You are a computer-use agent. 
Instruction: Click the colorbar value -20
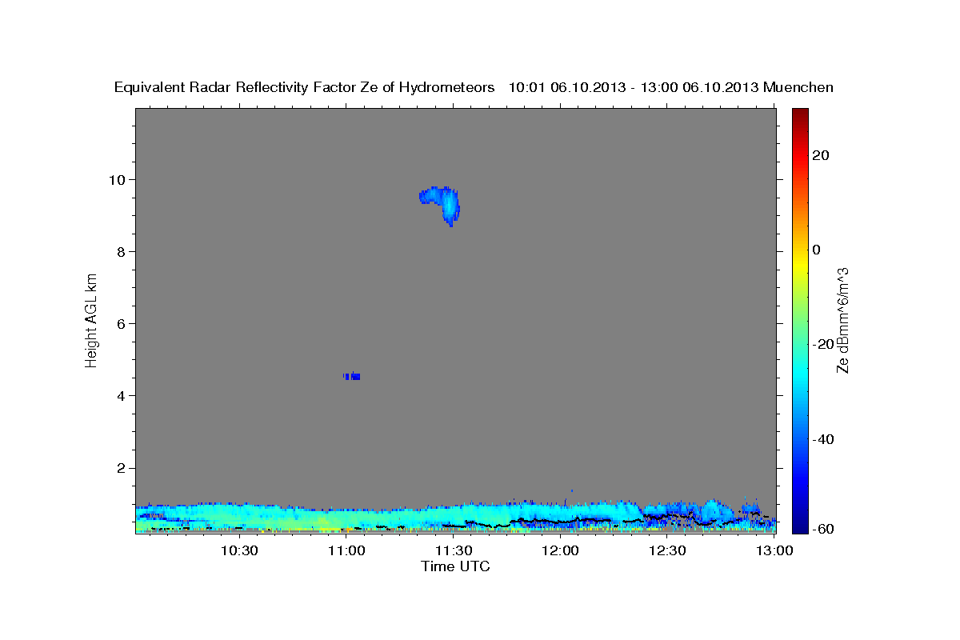pos(824,345)
